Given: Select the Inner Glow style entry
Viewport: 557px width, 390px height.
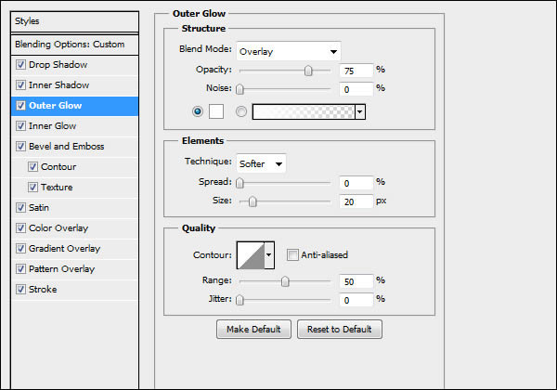Looking at the screenshot, I should pos(52,126).
